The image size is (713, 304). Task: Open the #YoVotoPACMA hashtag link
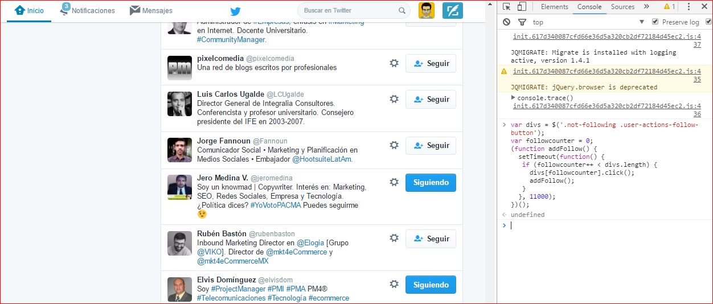275,206
